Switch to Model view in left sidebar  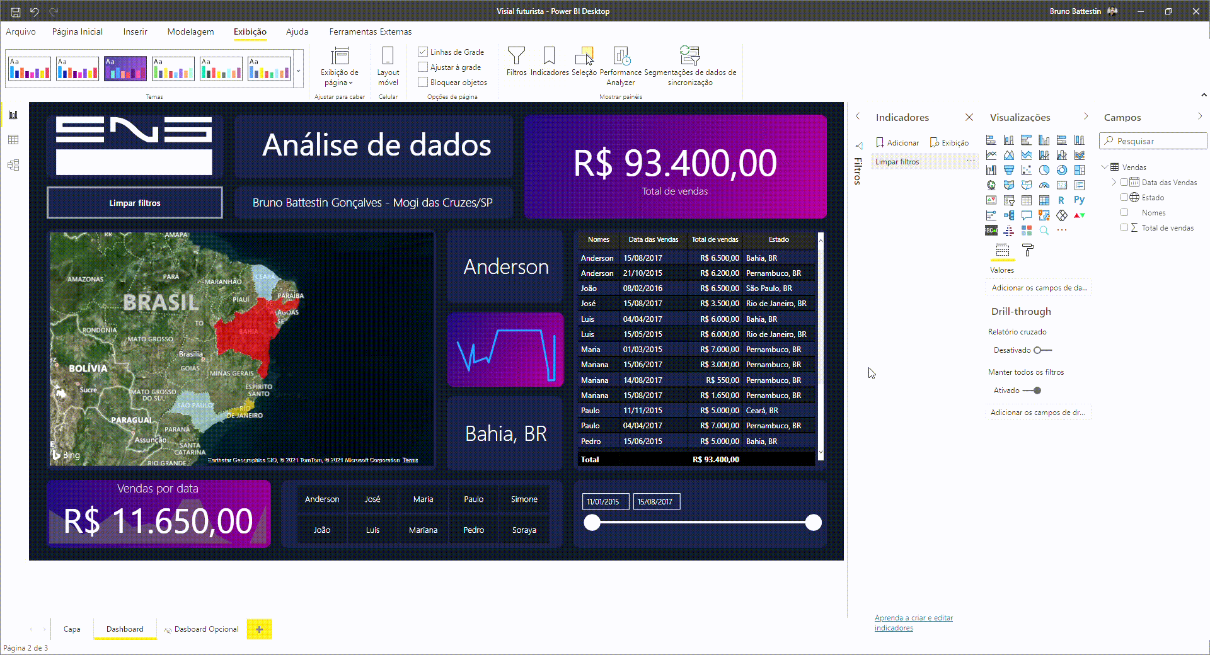coord(13,165)
